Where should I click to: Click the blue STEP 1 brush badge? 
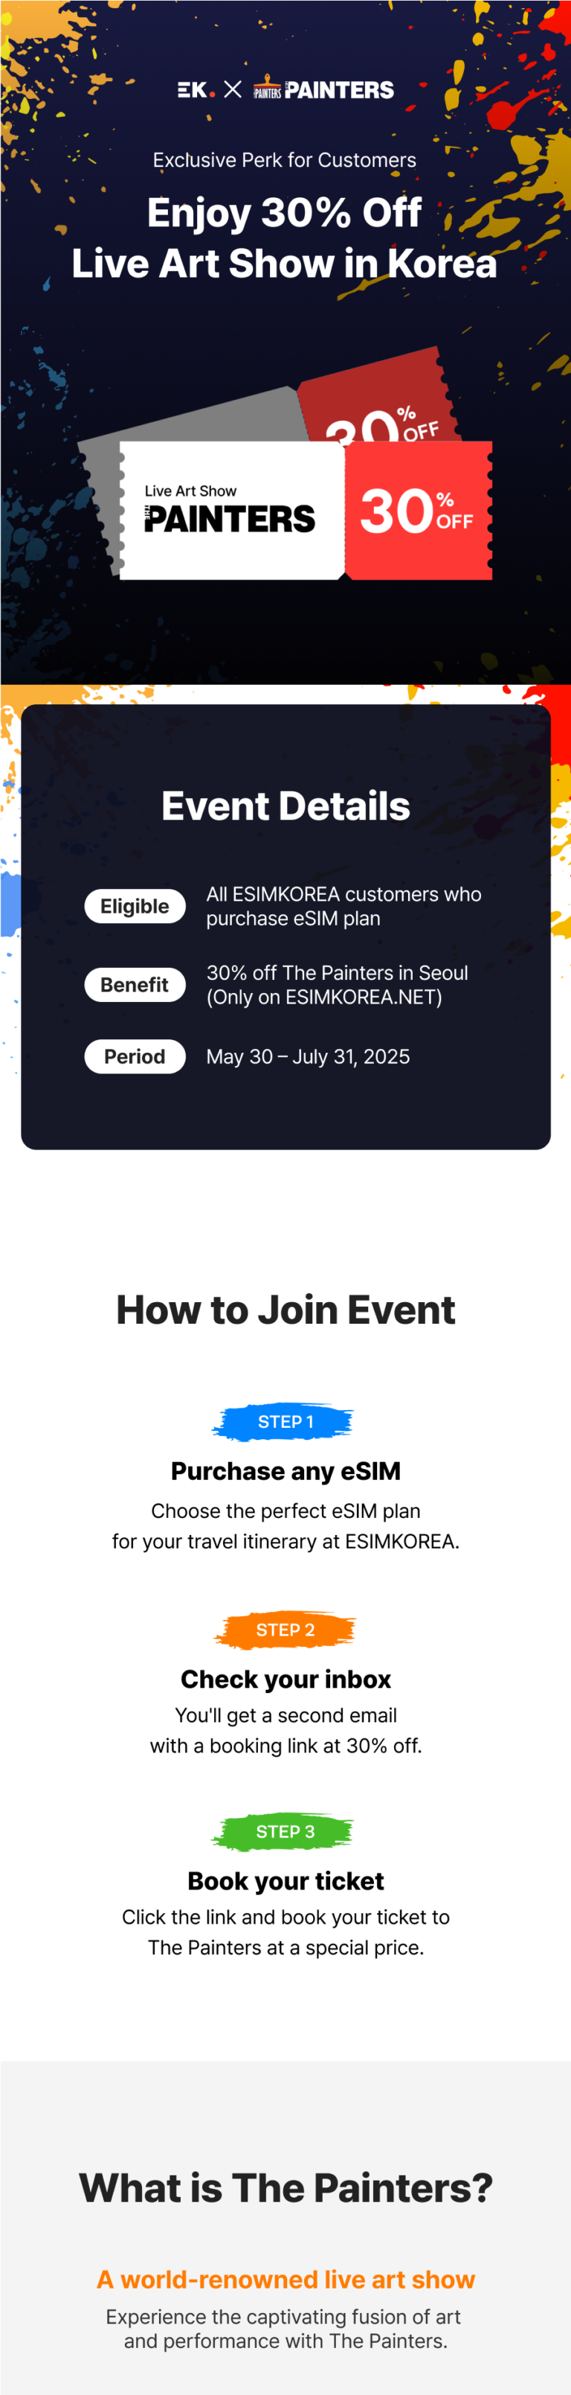(x=285, y=1421)
